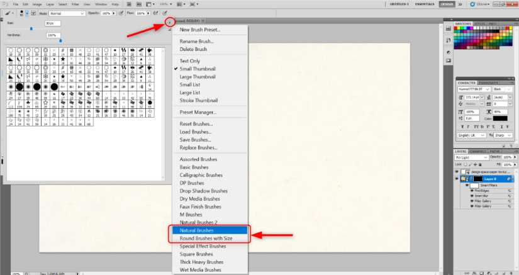Choose Natural Brushes from the flyout menu

(210, 230)
